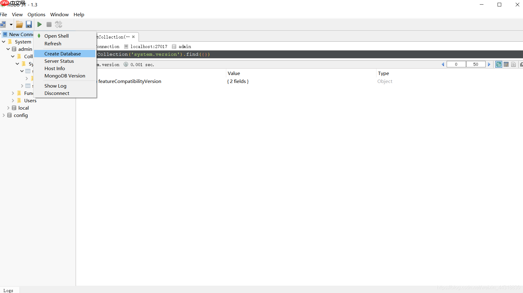Click the Object type cell
Image resolution: width=523 pixels, height=293 pixels.
pos(385,81)
